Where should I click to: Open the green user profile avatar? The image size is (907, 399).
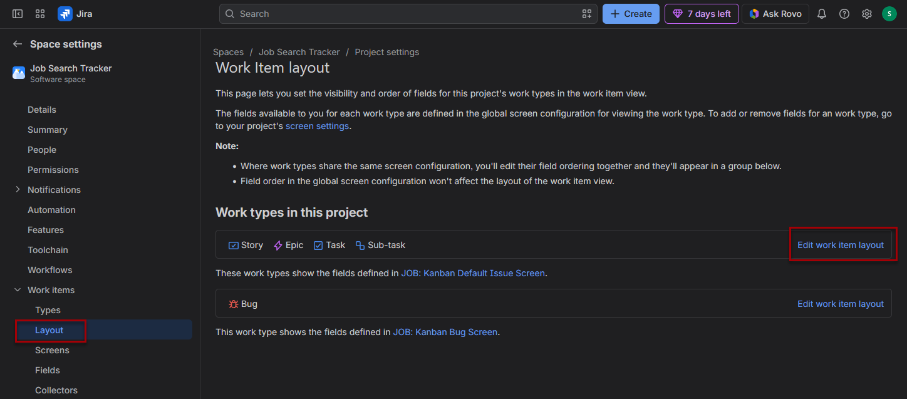[889, 14]
